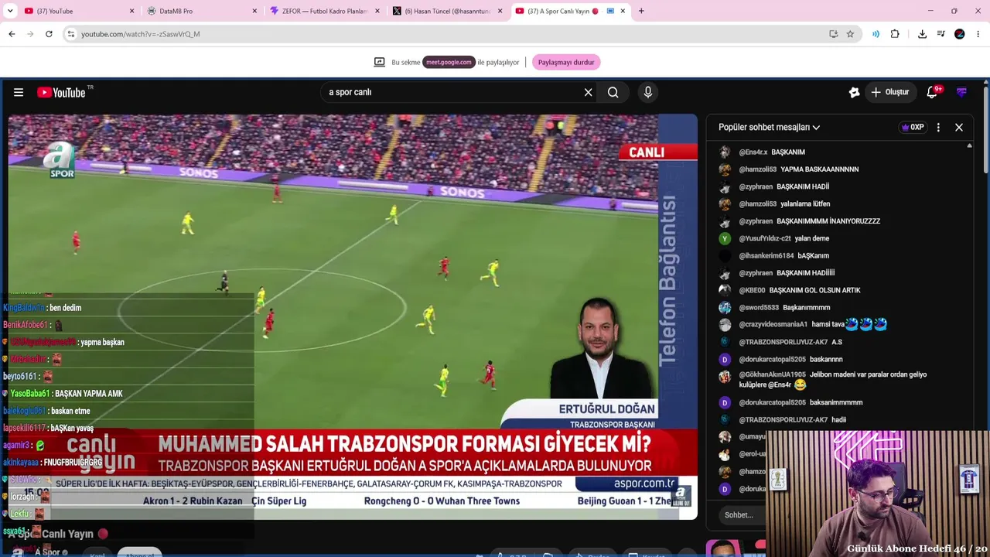This screenshot has height=557, width=990.
Task: Click the 'BAŞKANIMMMM İNANIYORUZZZZ' chat message
Action: pos(828,221)
